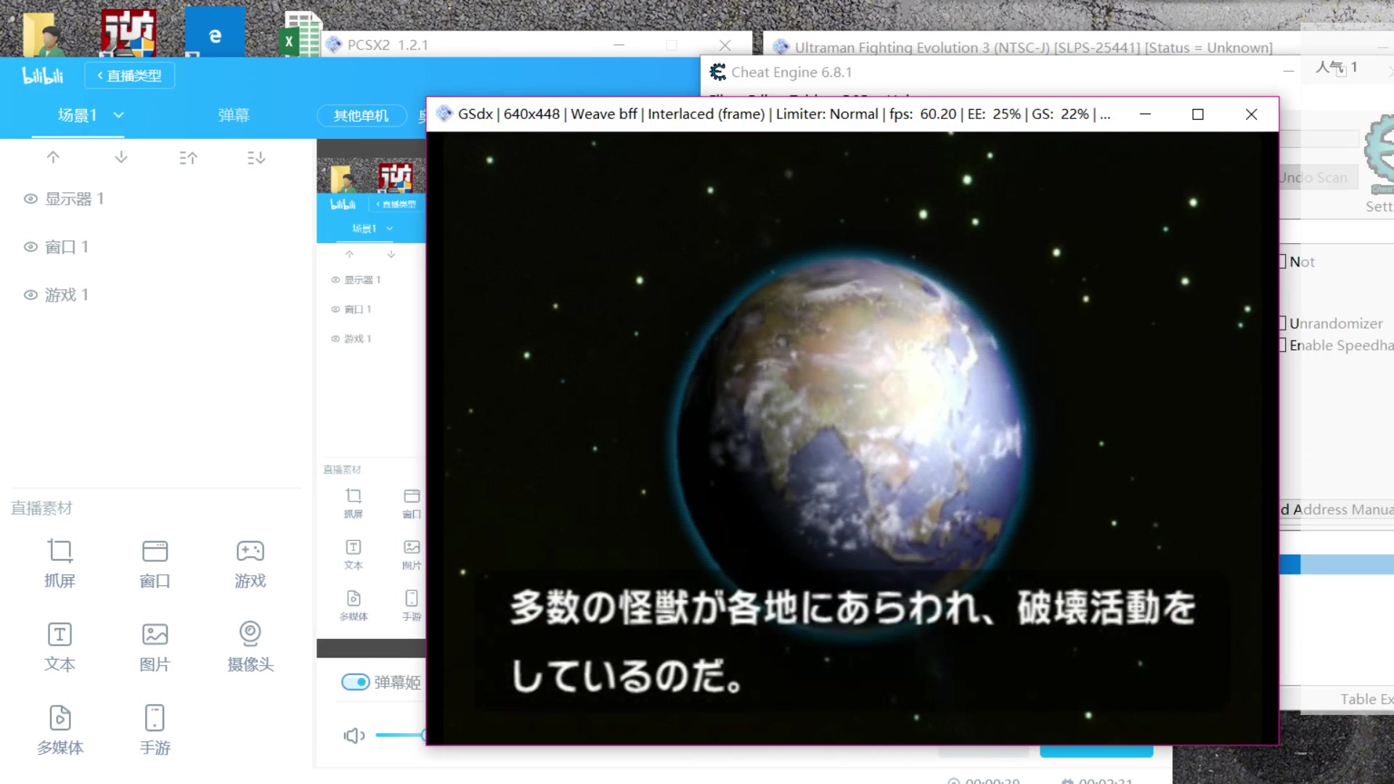Toggle 显示器 1 eye in preview thumbnail

[x=335, y=279]
